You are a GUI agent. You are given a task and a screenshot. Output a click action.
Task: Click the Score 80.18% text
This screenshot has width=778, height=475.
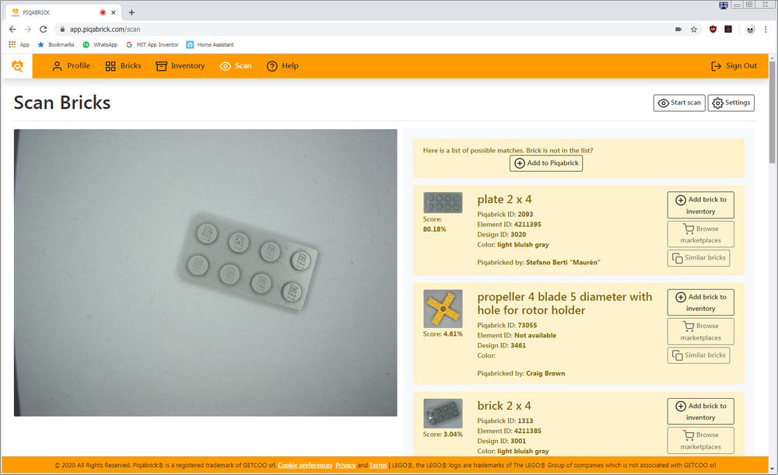[435, 224]
